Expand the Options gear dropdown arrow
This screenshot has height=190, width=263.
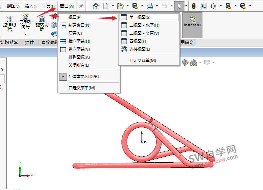[x=221, y=6]
